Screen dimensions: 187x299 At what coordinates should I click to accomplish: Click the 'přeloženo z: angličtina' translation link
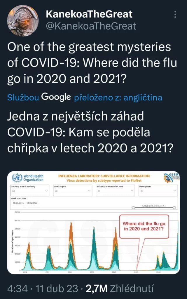point(118,97)
